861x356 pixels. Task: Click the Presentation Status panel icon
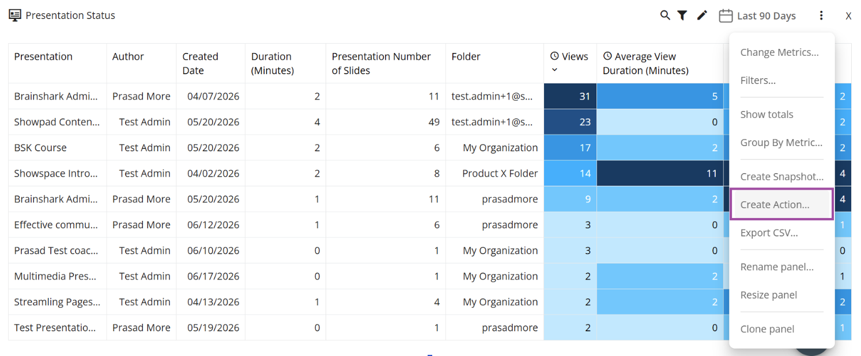(x=15, y=16)
